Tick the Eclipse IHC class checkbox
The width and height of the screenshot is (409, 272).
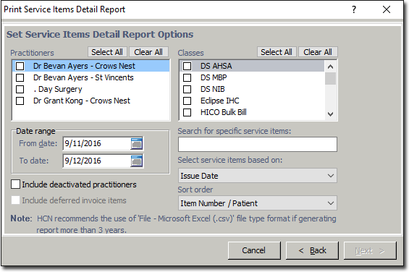pos(187,101)
